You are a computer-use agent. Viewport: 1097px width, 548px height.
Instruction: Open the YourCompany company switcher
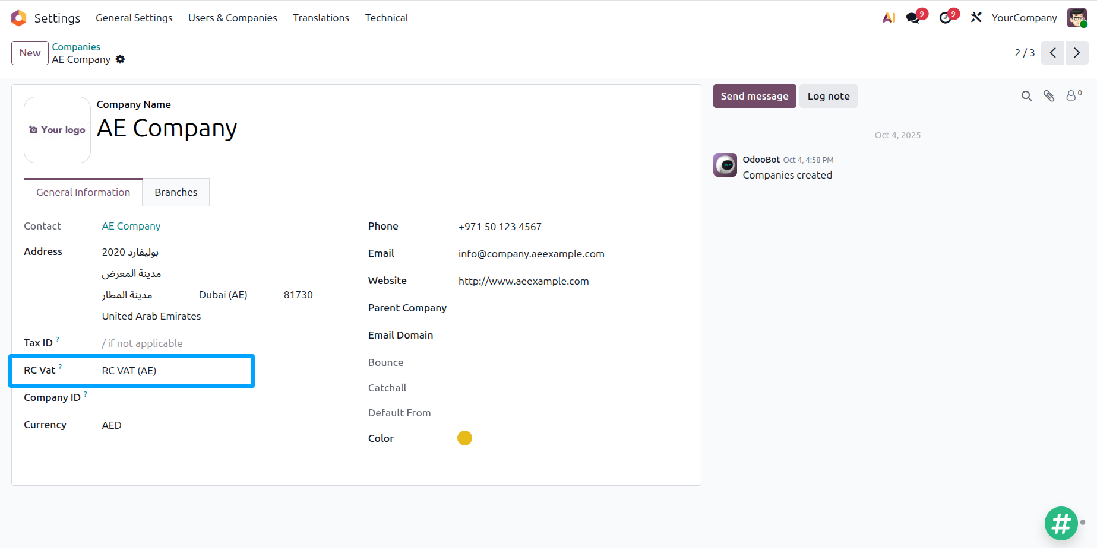pyautogui.click(x=1024, y=18)
